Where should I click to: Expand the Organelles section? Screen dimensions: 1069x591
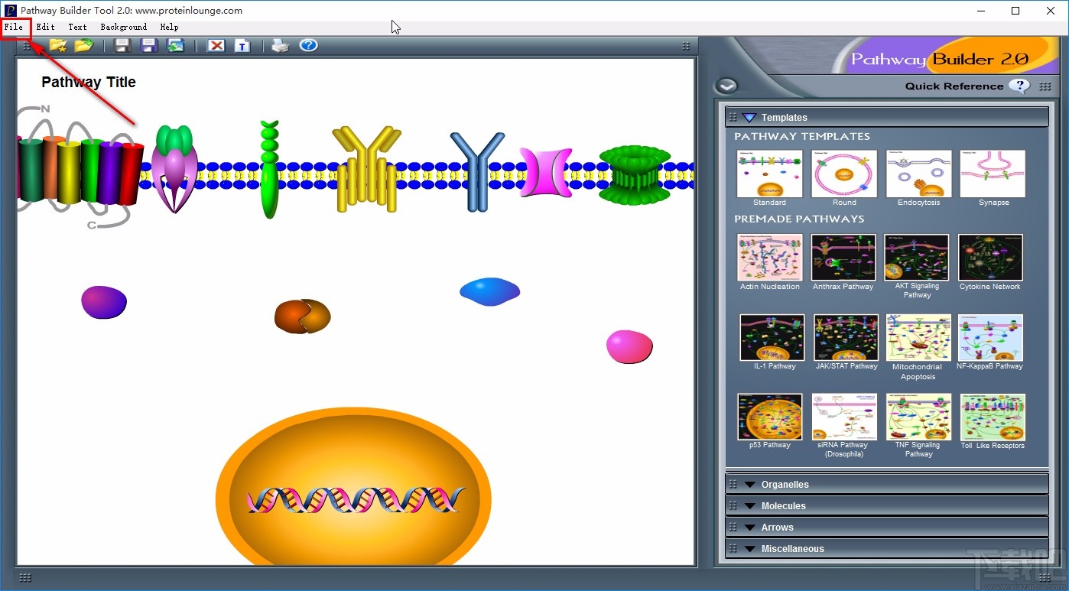tap(887, 484)
